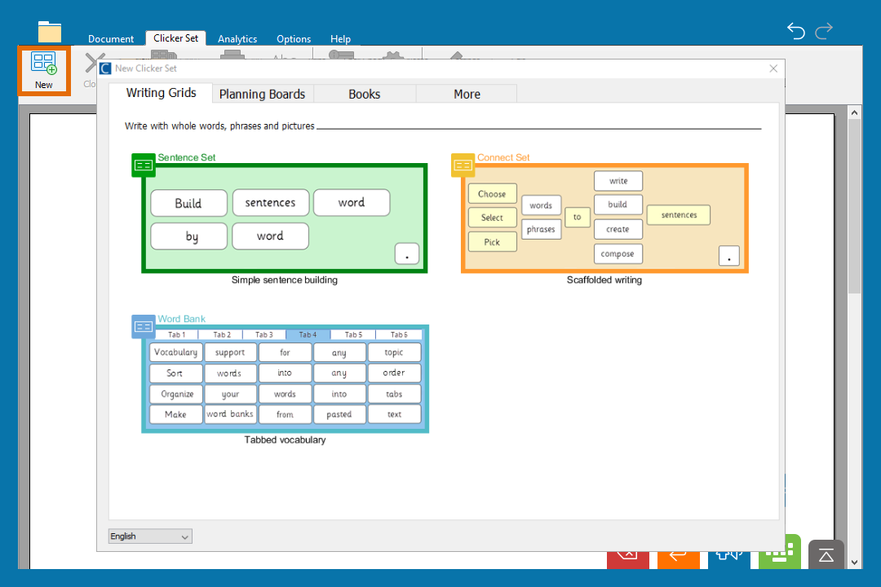Click the gray eject-style icon bottom right
Screen dimensions: 881x587
click(826, 554)
